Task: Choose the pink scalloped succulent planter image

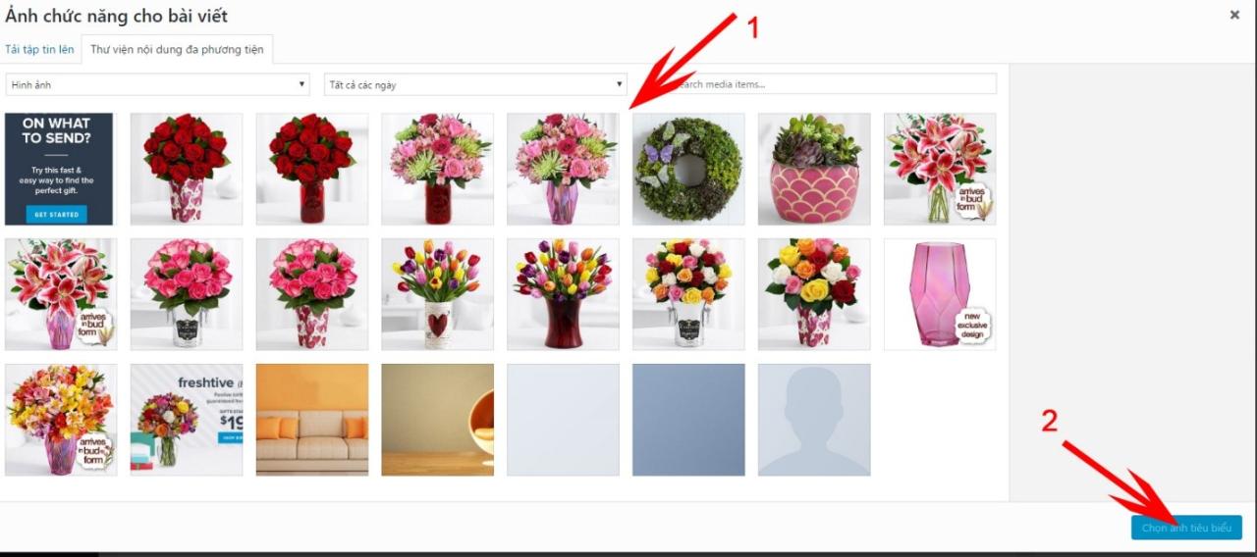Action: tap(814, 169)
